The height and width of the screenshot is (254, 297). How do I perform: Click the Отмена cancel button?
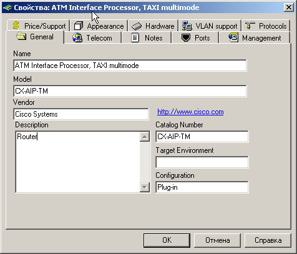tap(217, 240)
